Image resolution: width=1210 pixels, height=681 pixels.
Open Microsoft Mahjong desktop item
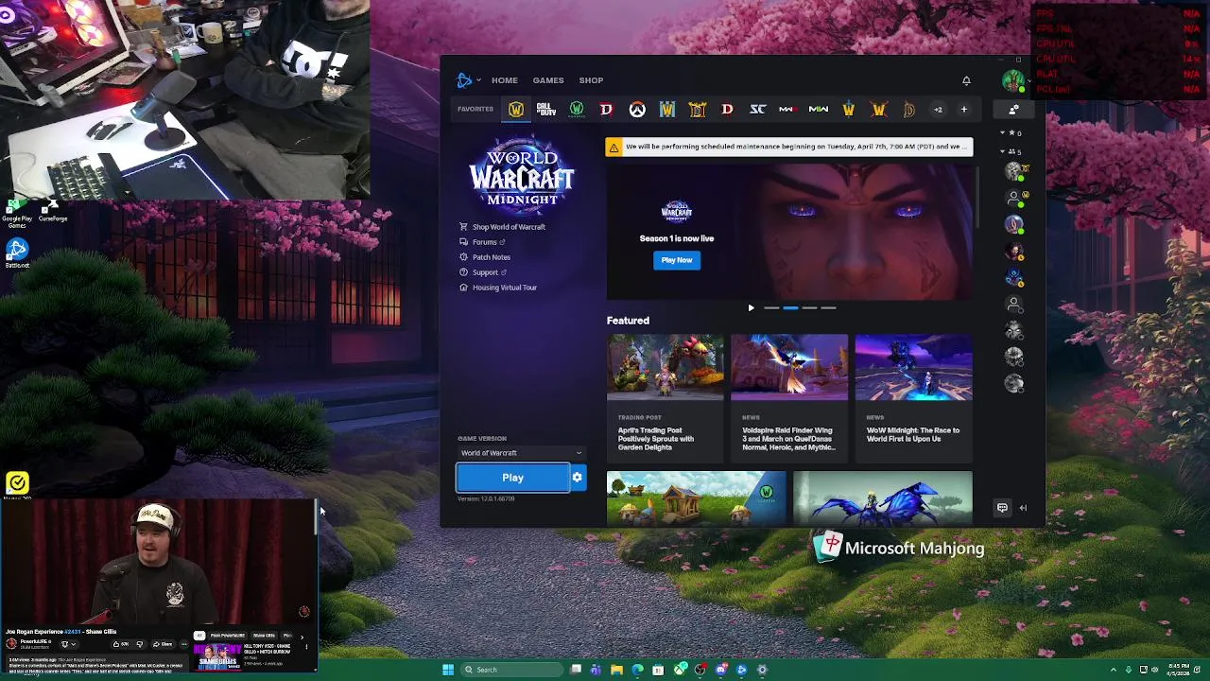coord(900,548)
